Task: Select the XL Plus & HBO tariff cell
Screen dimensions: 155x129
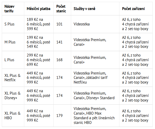Action: pyautogui.click(x=13, y=116)
